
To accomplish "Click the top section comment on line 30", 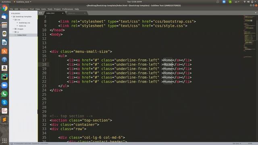I will click(x=71, y=116).
